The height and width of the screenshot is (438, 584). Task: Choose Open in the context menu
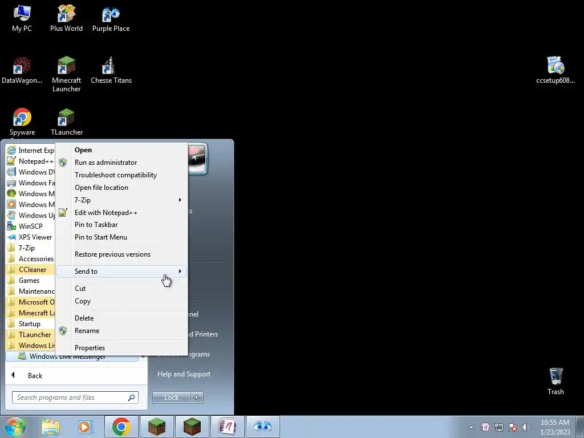coord(121,150)
